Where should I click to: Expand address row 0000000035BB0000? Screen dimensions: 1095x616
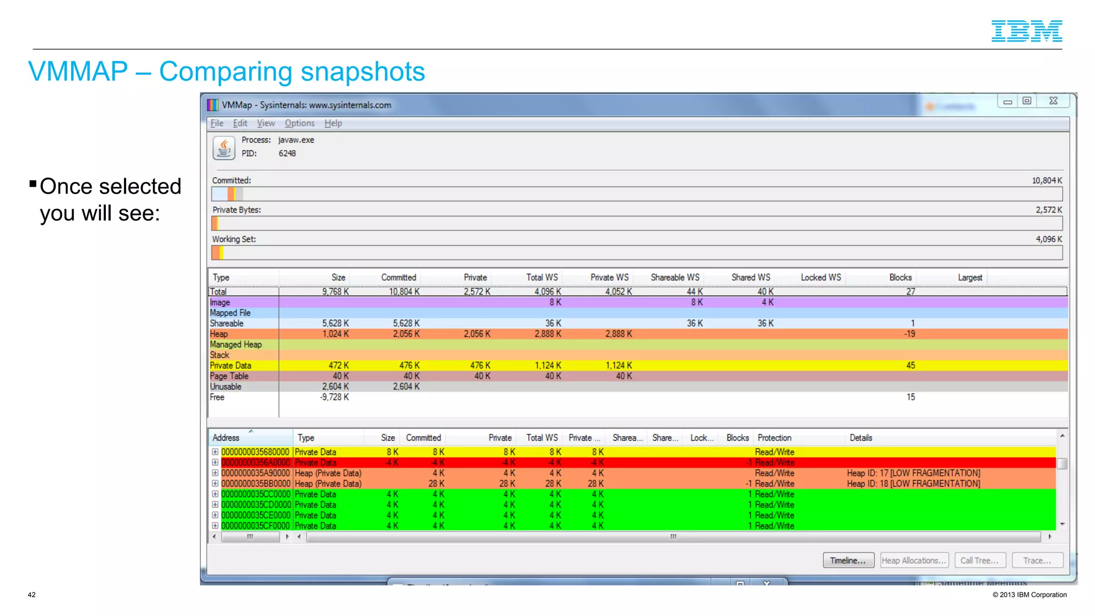click(x=215, y=483)
